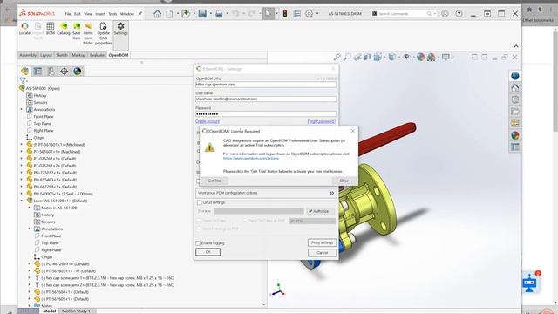This screenshot has width=558, height=314.
Task: Click the Password input field
Action: click(265, 114)
